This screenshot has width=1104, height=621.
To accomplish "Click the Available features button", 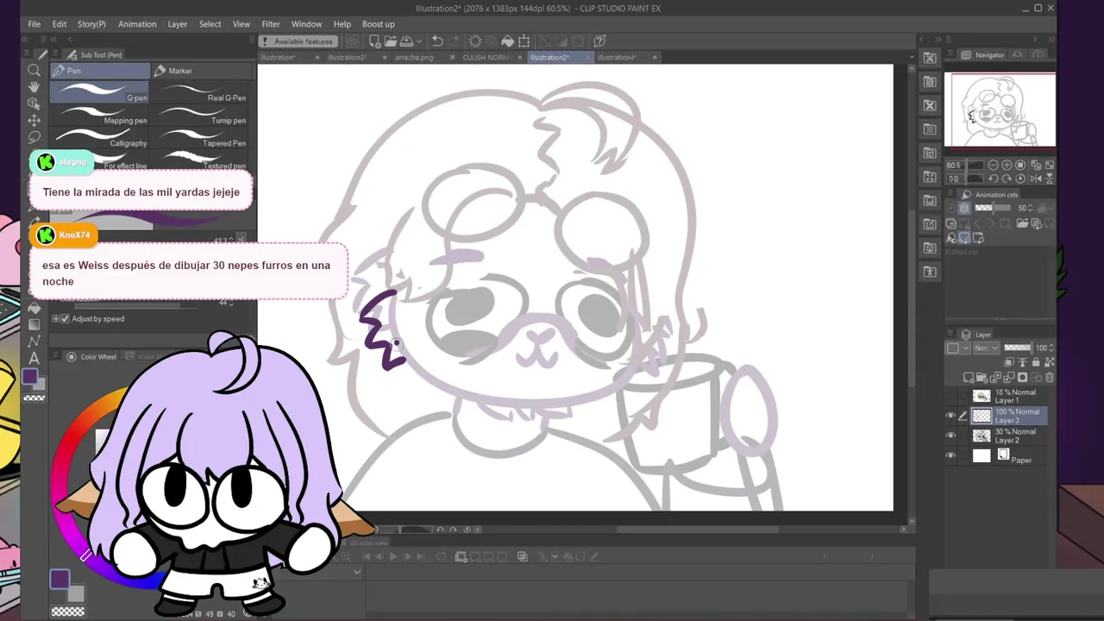I will tap(298, 41).
